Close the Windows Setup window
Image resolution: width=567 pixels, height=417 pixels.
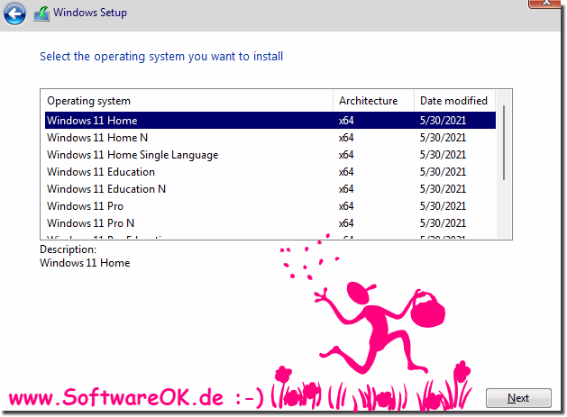pos(546,4)
